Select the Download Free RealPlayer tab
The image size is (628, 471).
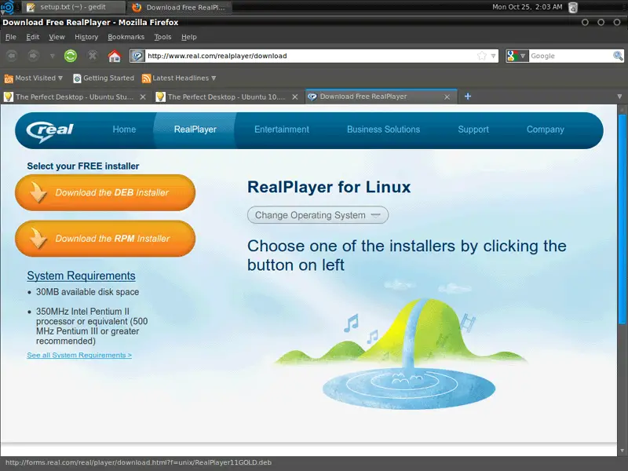click(x=381, y=97)
